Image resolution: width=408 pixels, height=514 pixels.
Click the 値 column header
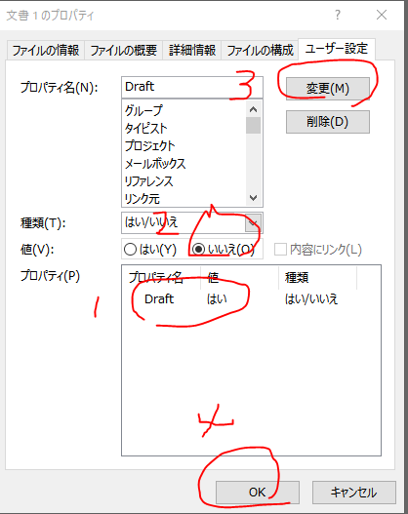(240, 278)
